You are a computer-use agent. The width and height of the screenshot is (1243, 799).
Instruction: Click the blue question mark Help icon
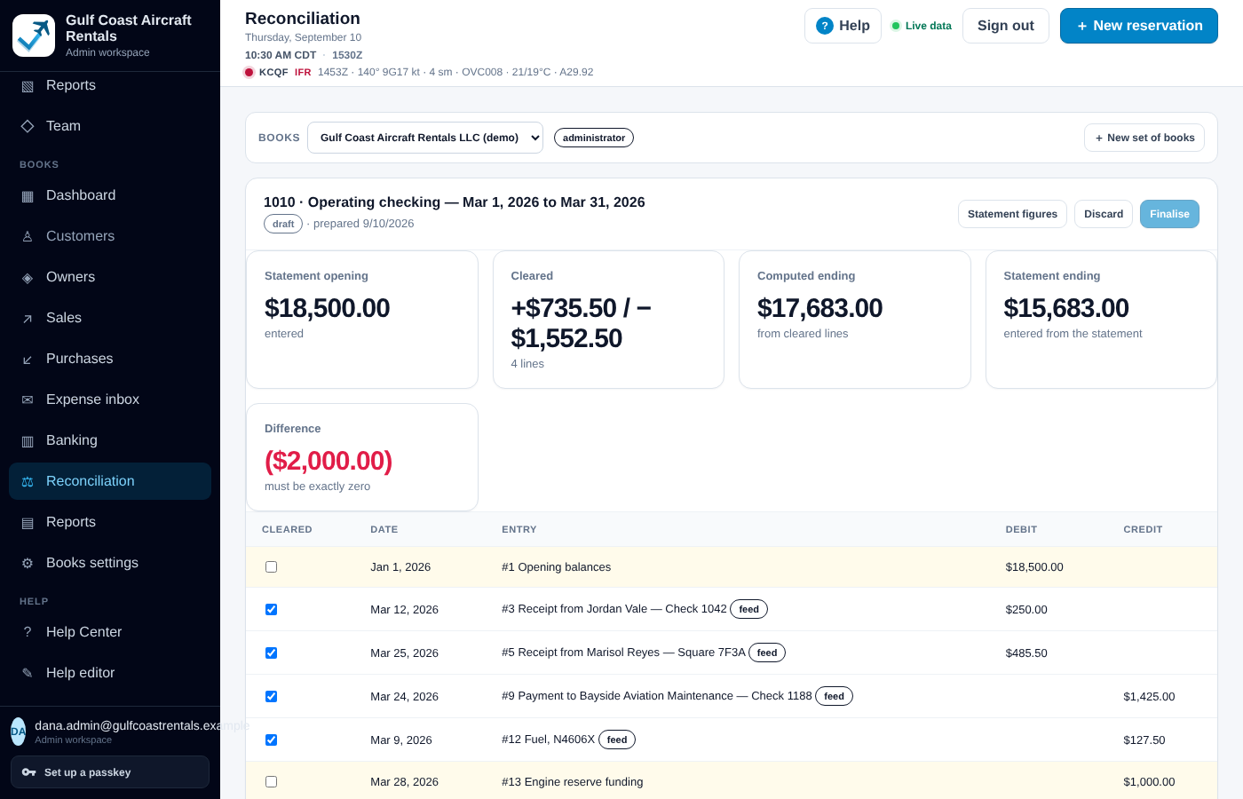[825, 26]
